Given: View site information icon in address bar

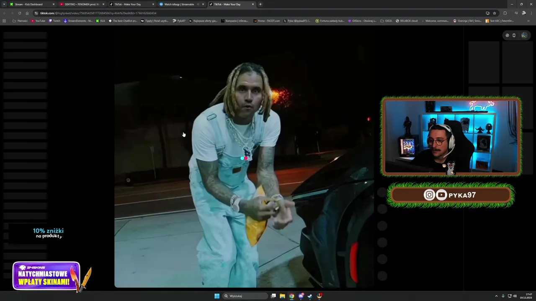Looking at the screenshot, I should point(36,13).
